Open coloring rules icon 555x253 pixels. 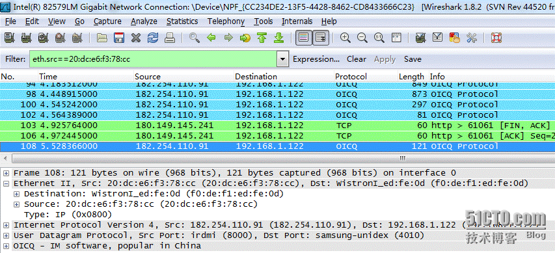(x=455, y=38)
